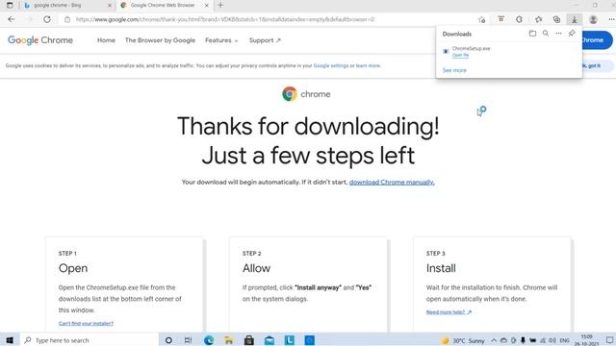Accept cookies with Ok, got it
616x346 pixels.
tap(597, 65)
